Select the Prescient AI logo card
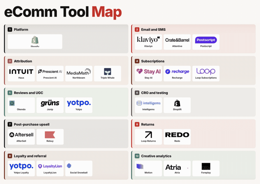260x184 pixels. (x=50, y=74)
